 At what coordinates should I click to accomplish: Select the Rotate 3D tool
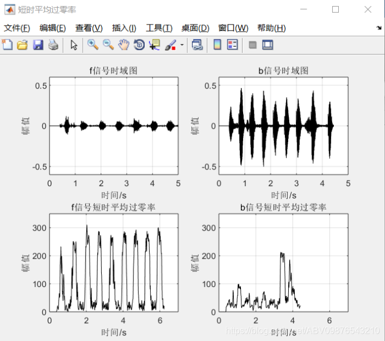pyautogui.click(x=139, y=45)
